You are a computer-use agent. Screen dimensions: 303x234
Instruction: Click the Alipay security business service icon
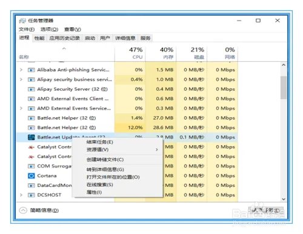(31, 80)
